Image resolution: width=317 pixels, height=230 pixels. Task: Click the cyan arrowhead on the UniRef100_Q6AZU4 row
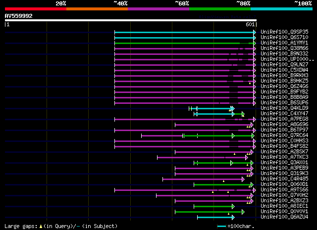click(233, 218)
